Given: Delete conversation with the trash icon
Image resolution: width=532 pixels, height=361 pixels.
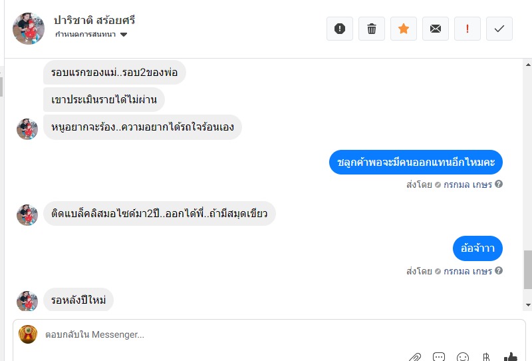Looking at the screenshot, I should pyautogui.click(x=372, y=29).
